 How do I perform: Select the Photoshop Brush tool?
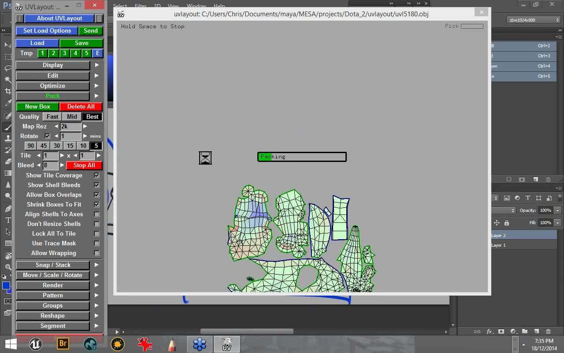click(x=8, y=127)
